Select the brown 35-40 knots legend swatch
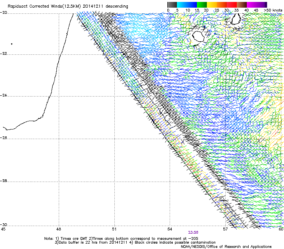Image resolution: width=284 pixels, height=249 pixels. 242,5
